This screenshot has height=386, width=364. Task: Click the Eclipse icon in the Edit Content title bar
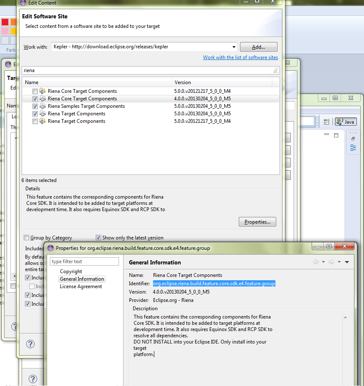23,3
